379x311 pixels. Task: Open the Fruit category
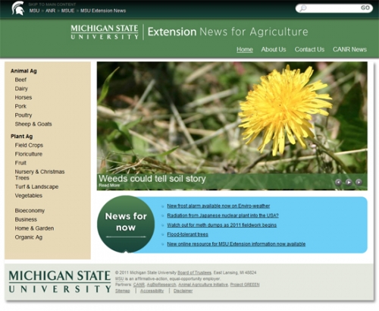(20, 163)
